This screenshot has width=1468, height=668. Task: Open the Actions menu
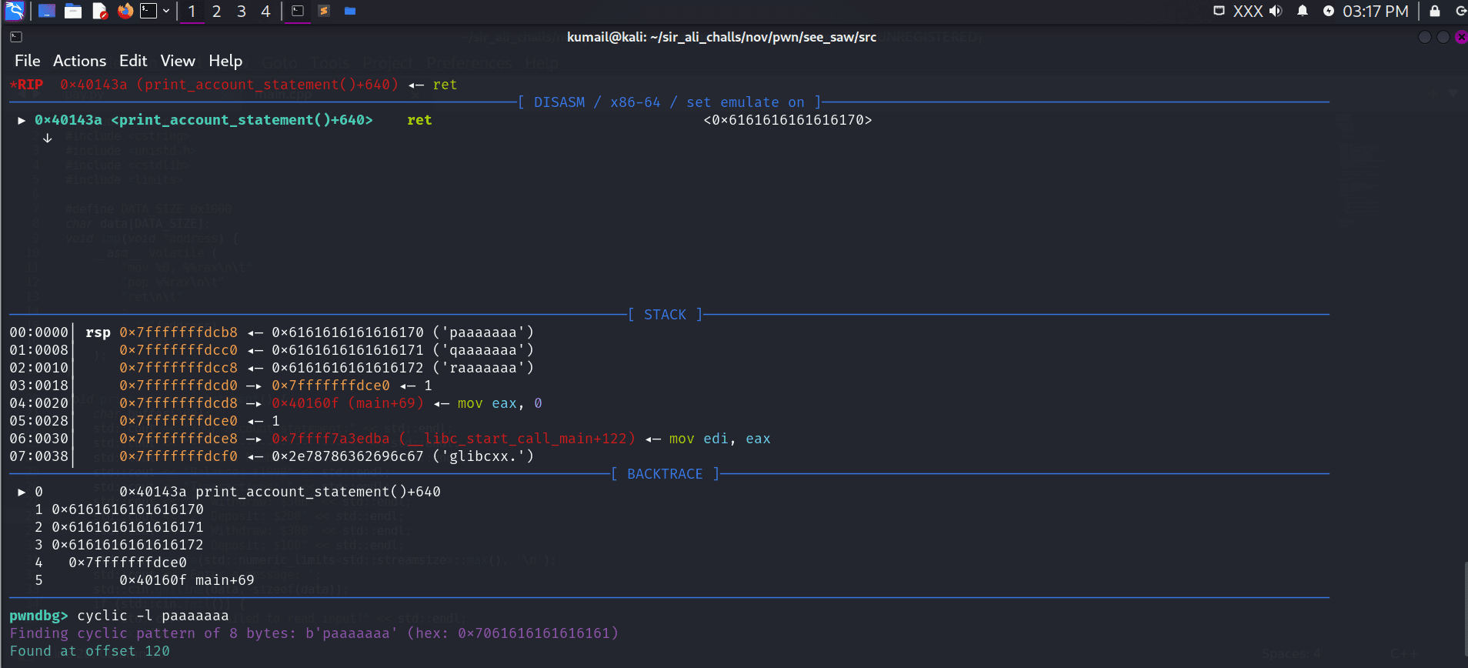pyautogui.click(x=79, y=61)
